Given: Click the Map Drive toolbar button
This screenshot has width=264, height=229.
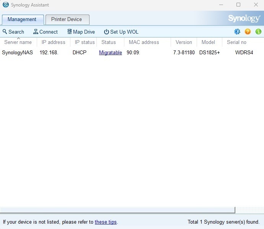Looking at the screenshot, I should tap(81, 32).
